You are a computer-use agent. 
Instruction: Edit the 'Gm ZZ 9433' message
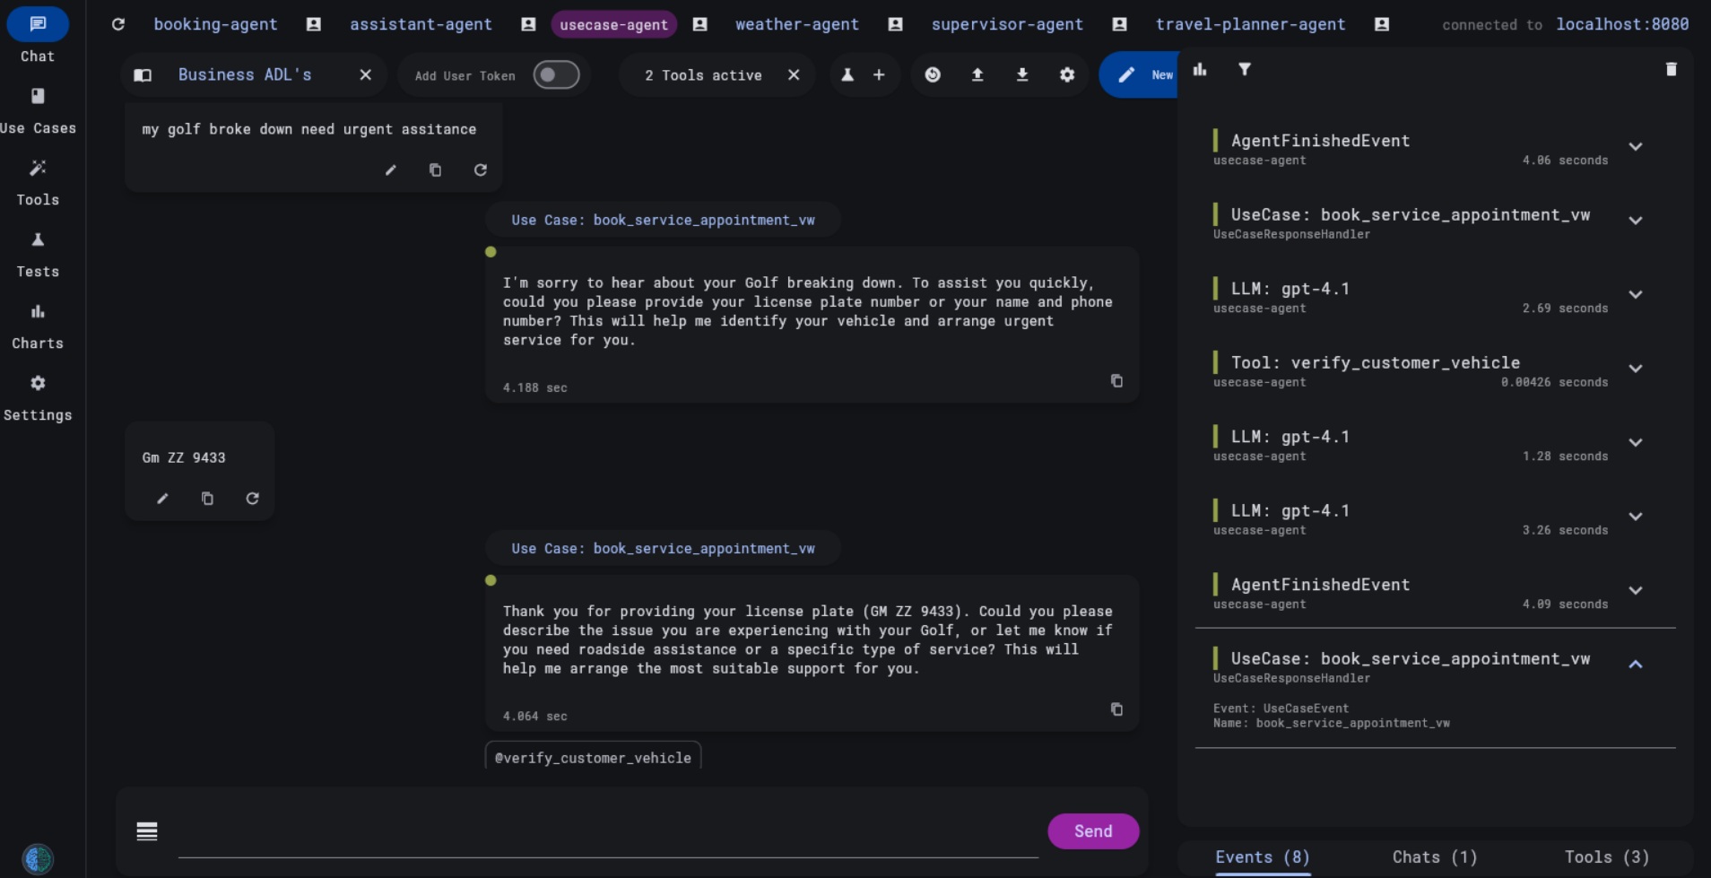coord(162,499)
